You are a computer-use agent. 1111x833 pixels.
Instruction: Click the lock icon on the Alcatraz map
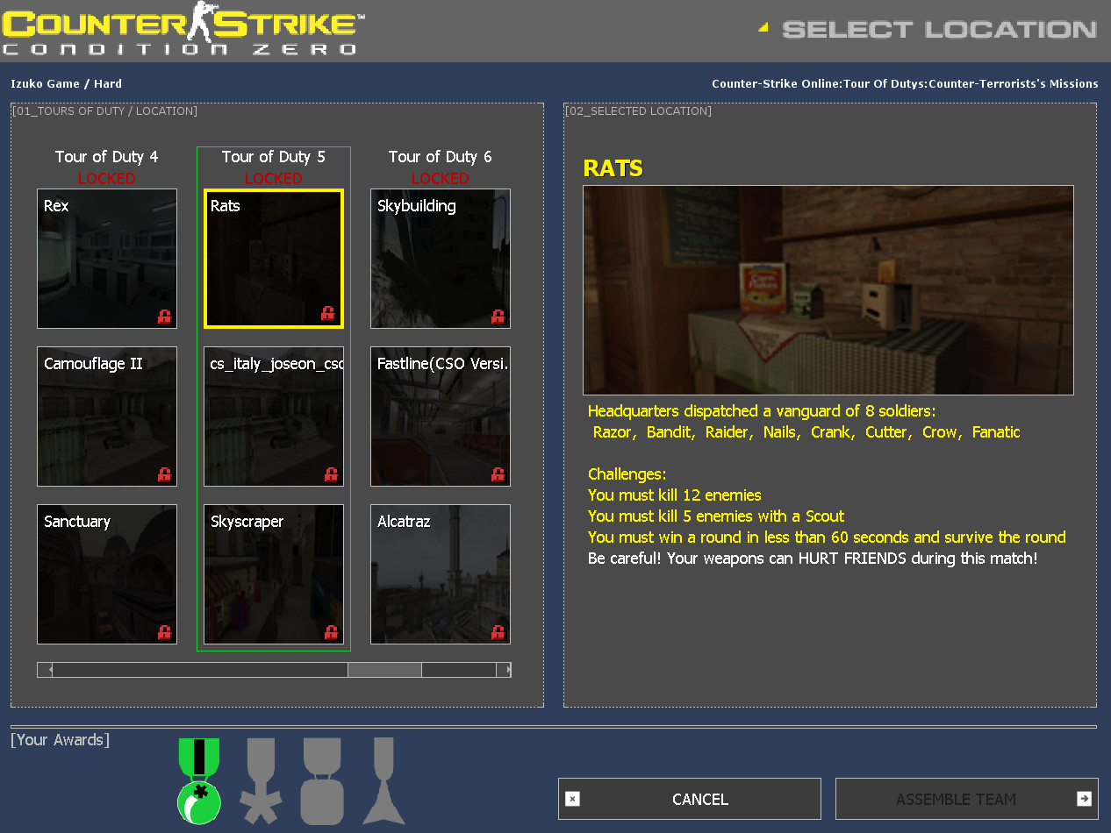pyautogui.click(x=498, y=631)
